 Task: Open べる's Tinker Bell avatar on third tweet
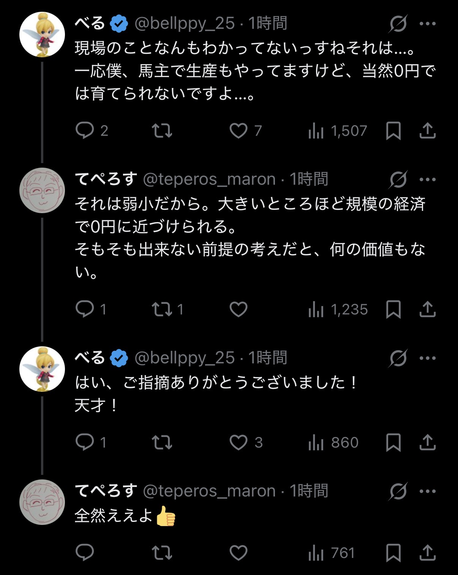[x=42, y=369]
